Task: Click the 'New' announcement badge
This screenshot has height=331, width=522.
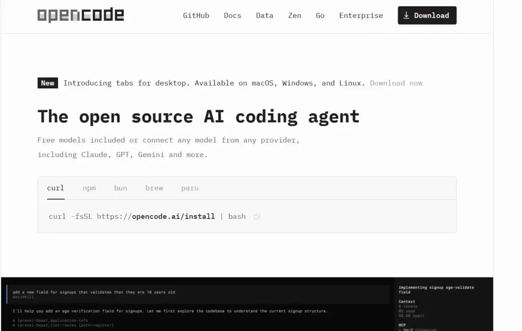Action: coord(47,83)
